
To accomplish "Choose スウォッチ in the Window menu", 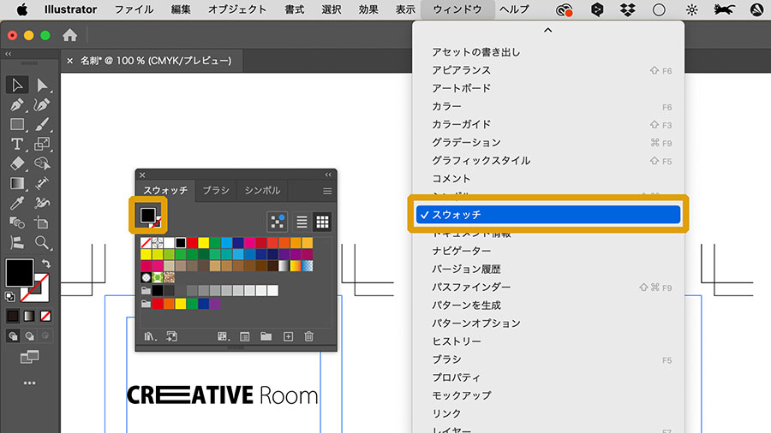I will [x=547, y=215].
